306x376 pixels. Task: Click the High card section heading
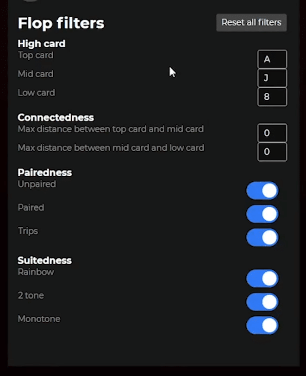[41, 44]
